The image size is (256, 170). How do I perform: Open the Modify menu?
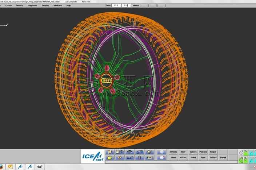click(x=19, y=5)
